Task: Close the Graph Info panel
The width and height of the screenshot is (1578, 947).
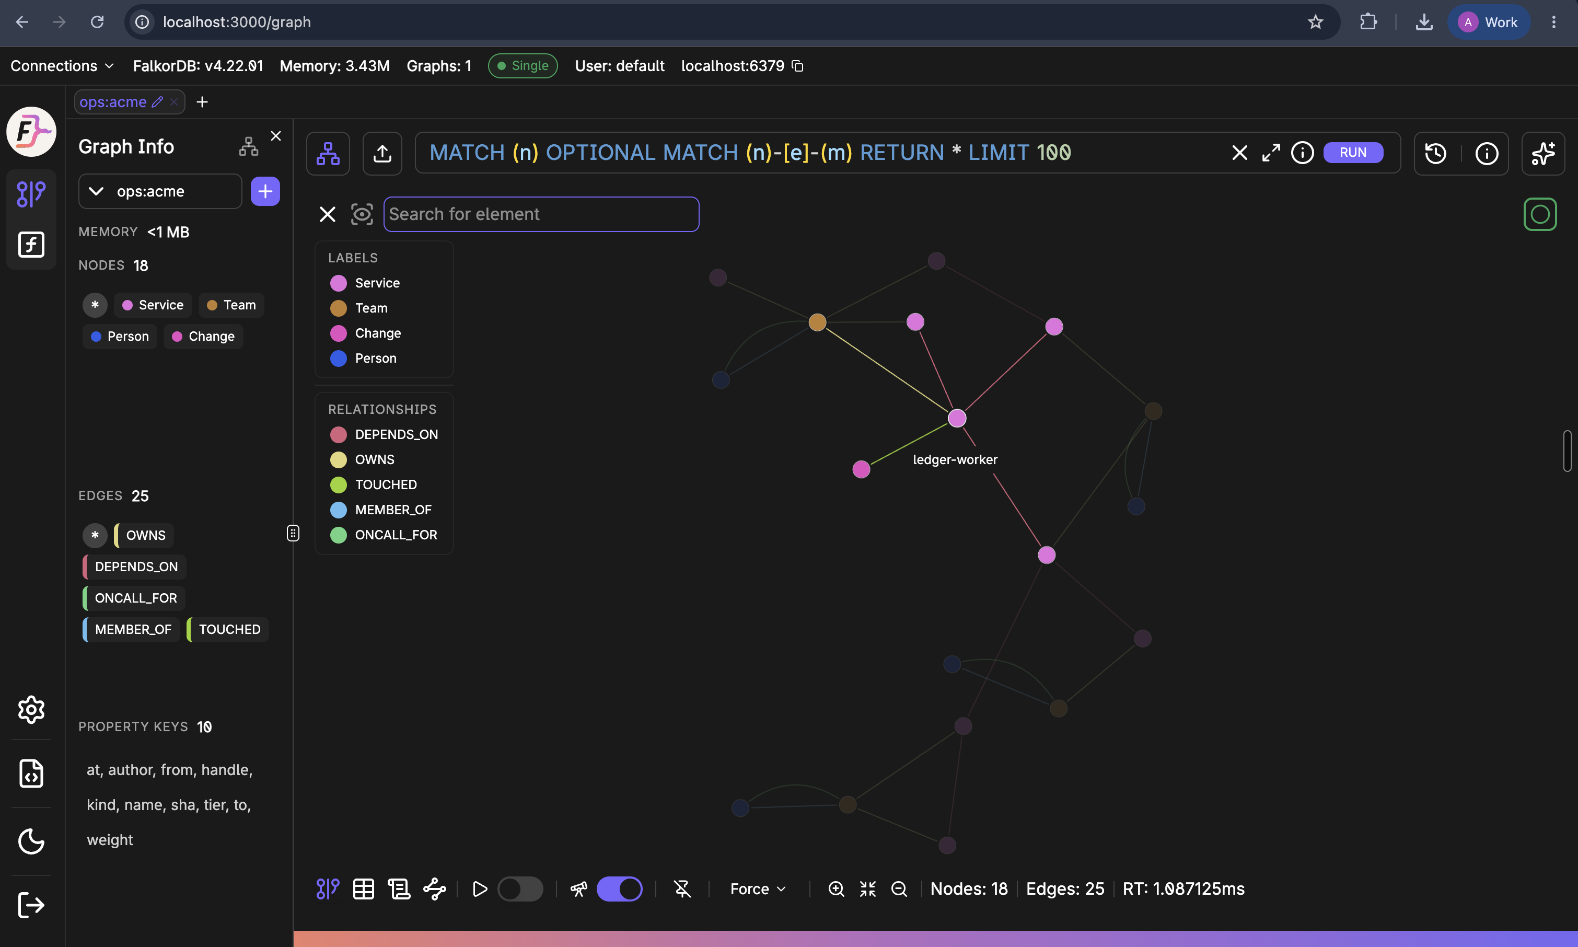Action: point(275,136)
